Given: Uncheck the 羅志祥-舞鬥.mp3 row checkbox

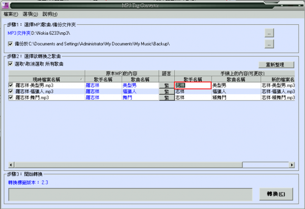Looking at the screenshot, I should (11, 97).
